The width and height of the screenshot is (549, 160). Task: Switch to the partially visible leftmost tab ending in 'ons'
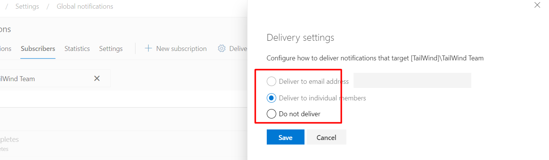(x=5, y=49)
